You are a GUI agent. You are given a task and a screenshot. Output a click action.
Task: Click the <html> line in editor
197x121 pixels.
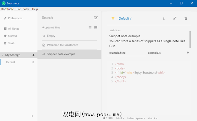tap(119, 64)
